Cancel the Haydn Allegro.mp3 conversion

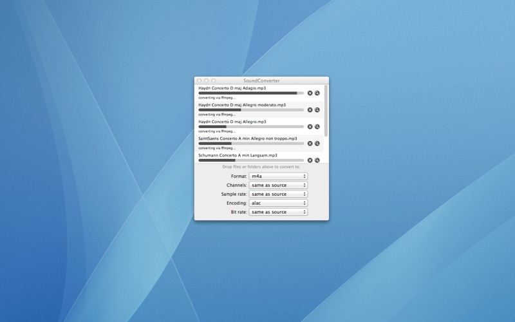point(310,127)
